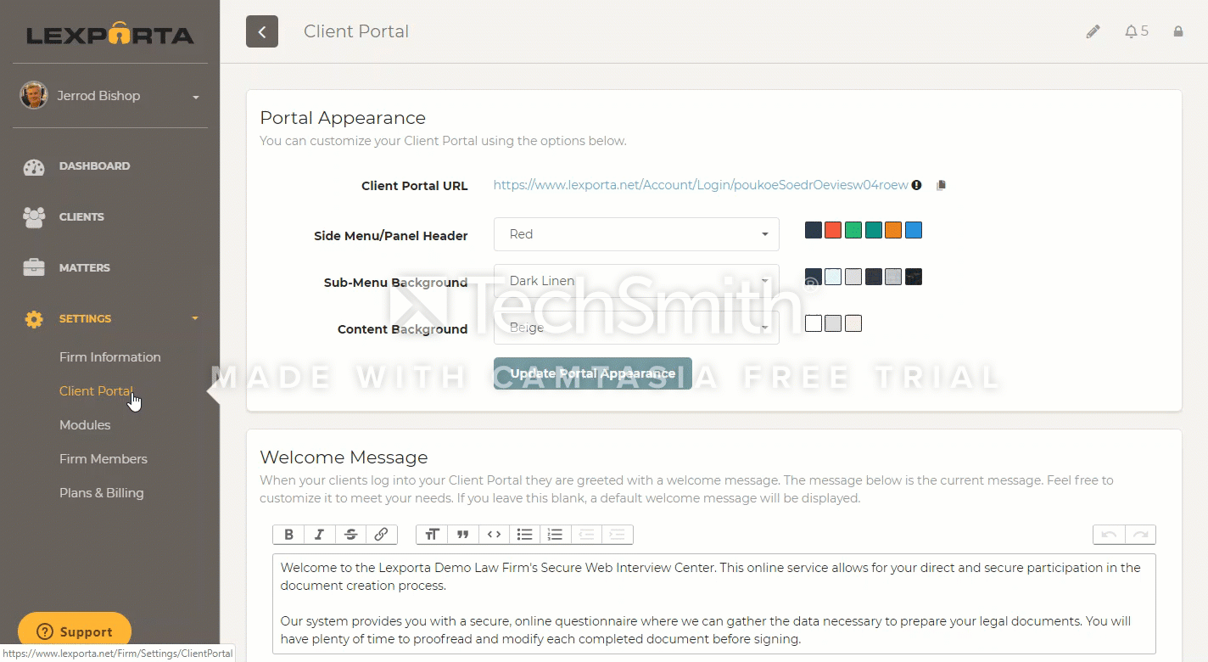1208x662 pixels.
Task: Open the Dark Linen Sub-Menu Background dropdown
Action: pyautogui.click(x=635, y=281)
